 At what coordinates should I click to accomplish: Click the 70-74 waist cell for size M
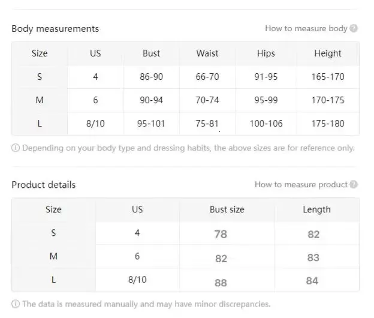[207, 100]
